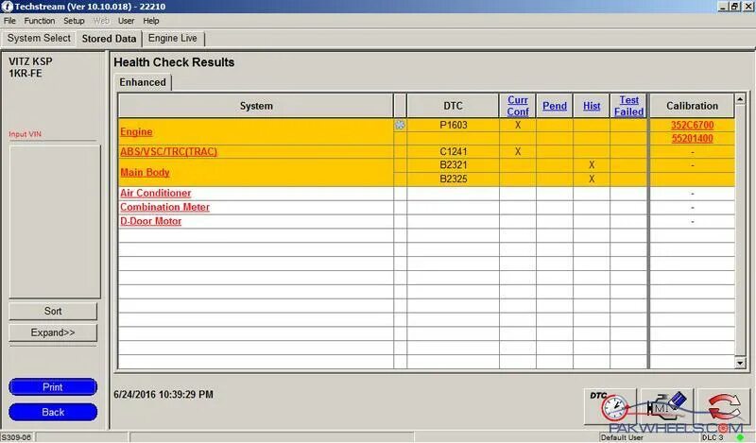Open the Main Body system link
Viewport: 756px width, 443px height.
click(145, 172)
